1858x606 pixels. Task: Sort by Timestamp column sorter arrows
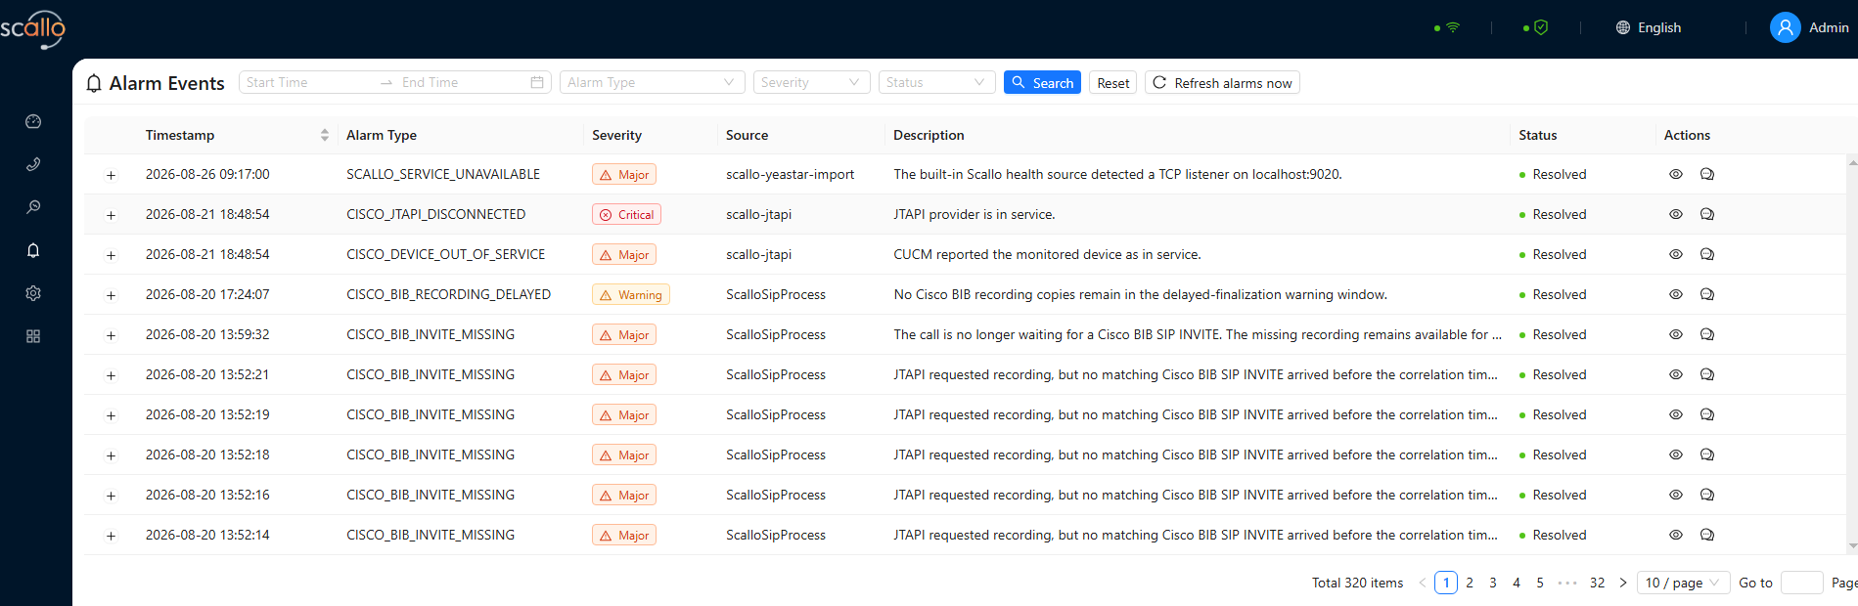tap(325, 135)
